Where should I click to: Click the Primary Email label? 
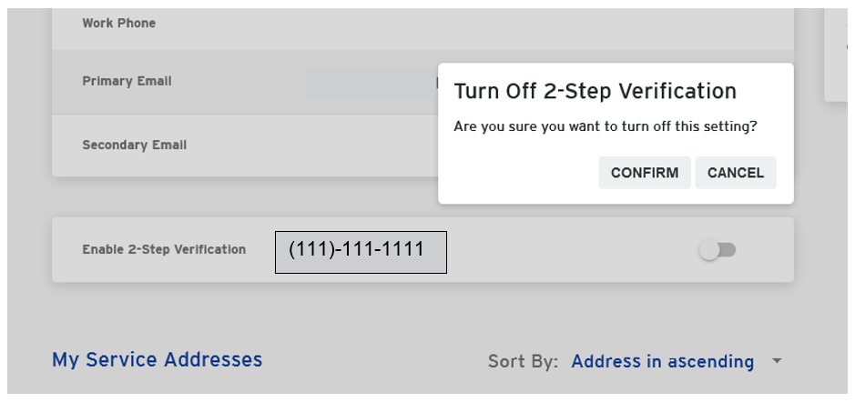127,81
